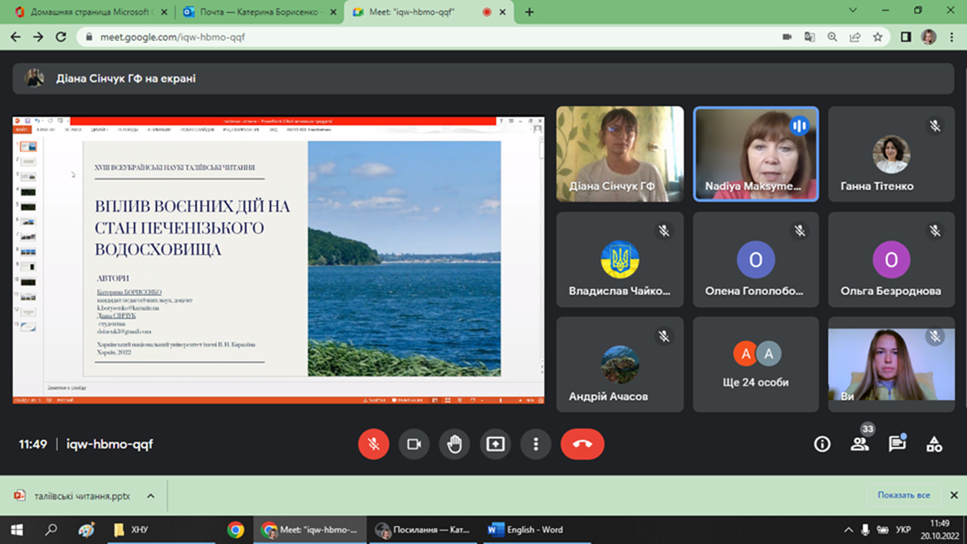Open the 'Ще 24 особи' tile
967x544 pixels.
[x=756, y=365]
